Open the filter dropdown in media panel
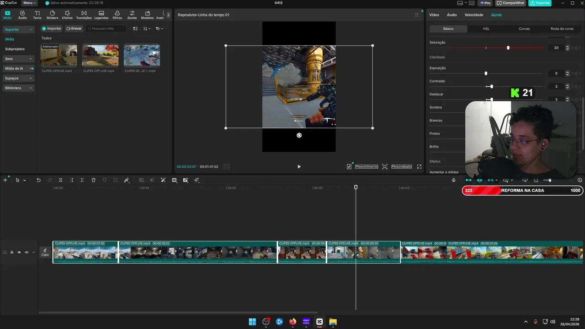 (x=159, y=28)
